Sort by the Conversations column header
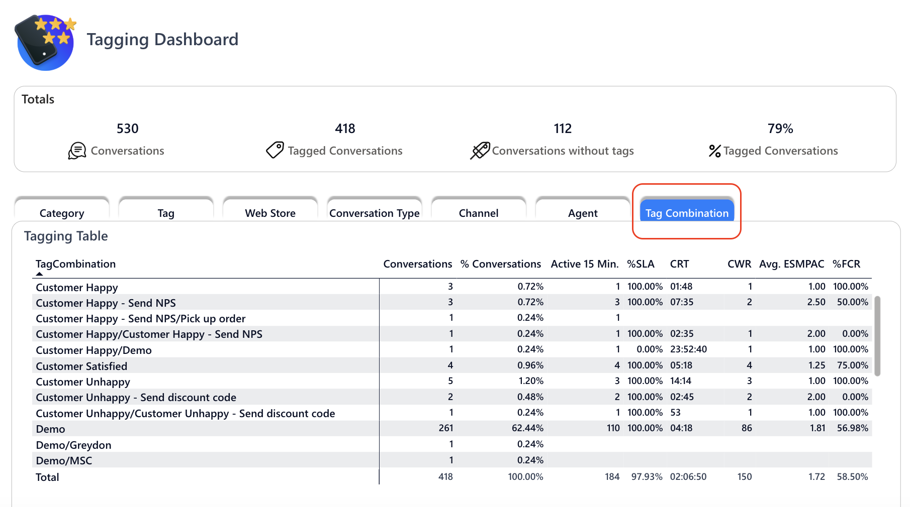This screenshot has width=910, height=507. tap(417, 264)
